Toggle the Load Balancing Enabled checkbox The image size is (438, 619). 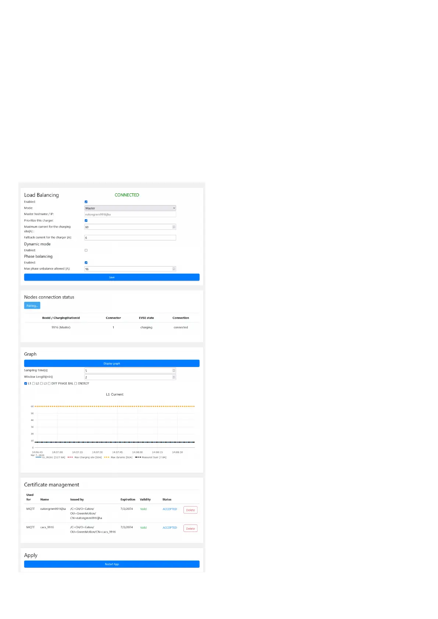(86, 202)
